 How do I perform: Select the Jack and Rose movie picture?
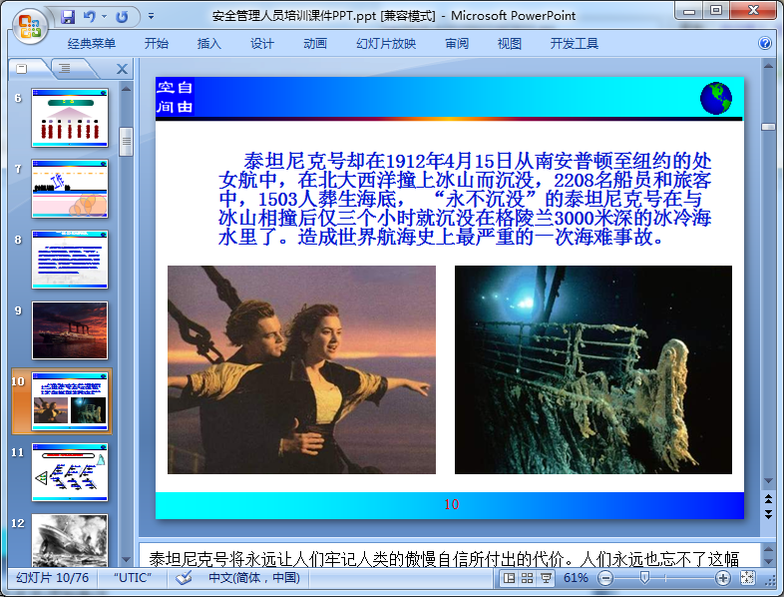(301, 369)
